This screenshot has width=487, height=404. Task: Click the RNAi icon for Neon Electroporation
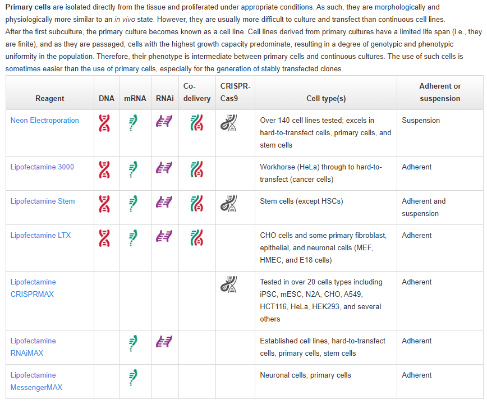point(164,121)
